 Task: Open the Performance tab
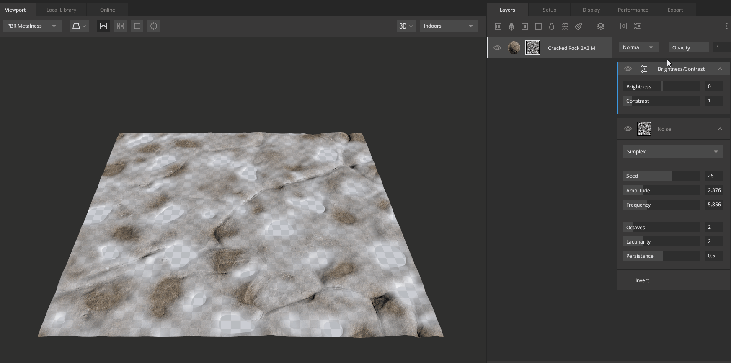[x=633, y=10]
